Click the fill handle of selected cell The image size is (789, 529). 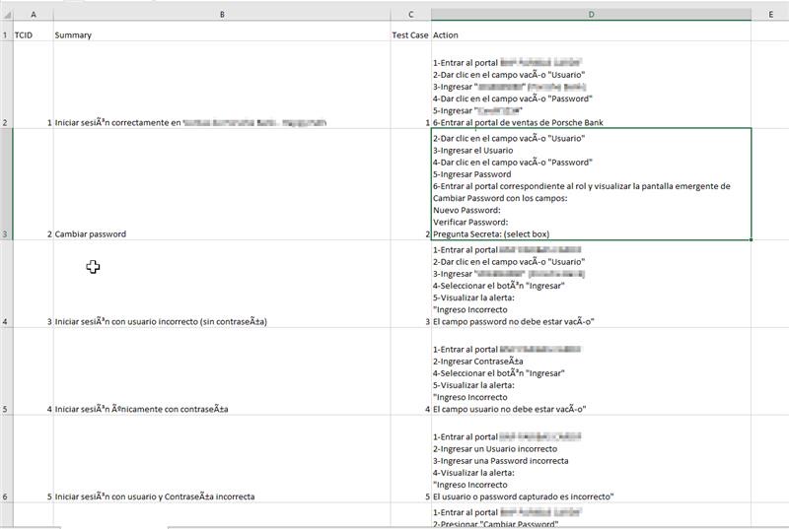click(x=751, y=239)
